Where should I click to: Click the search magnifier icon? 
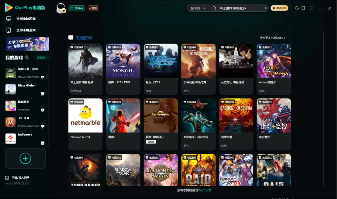pos(214,8)
